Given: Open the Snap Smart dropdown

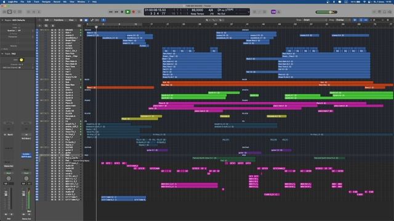Looking at the screenshot, I should [x=315, y=20].
